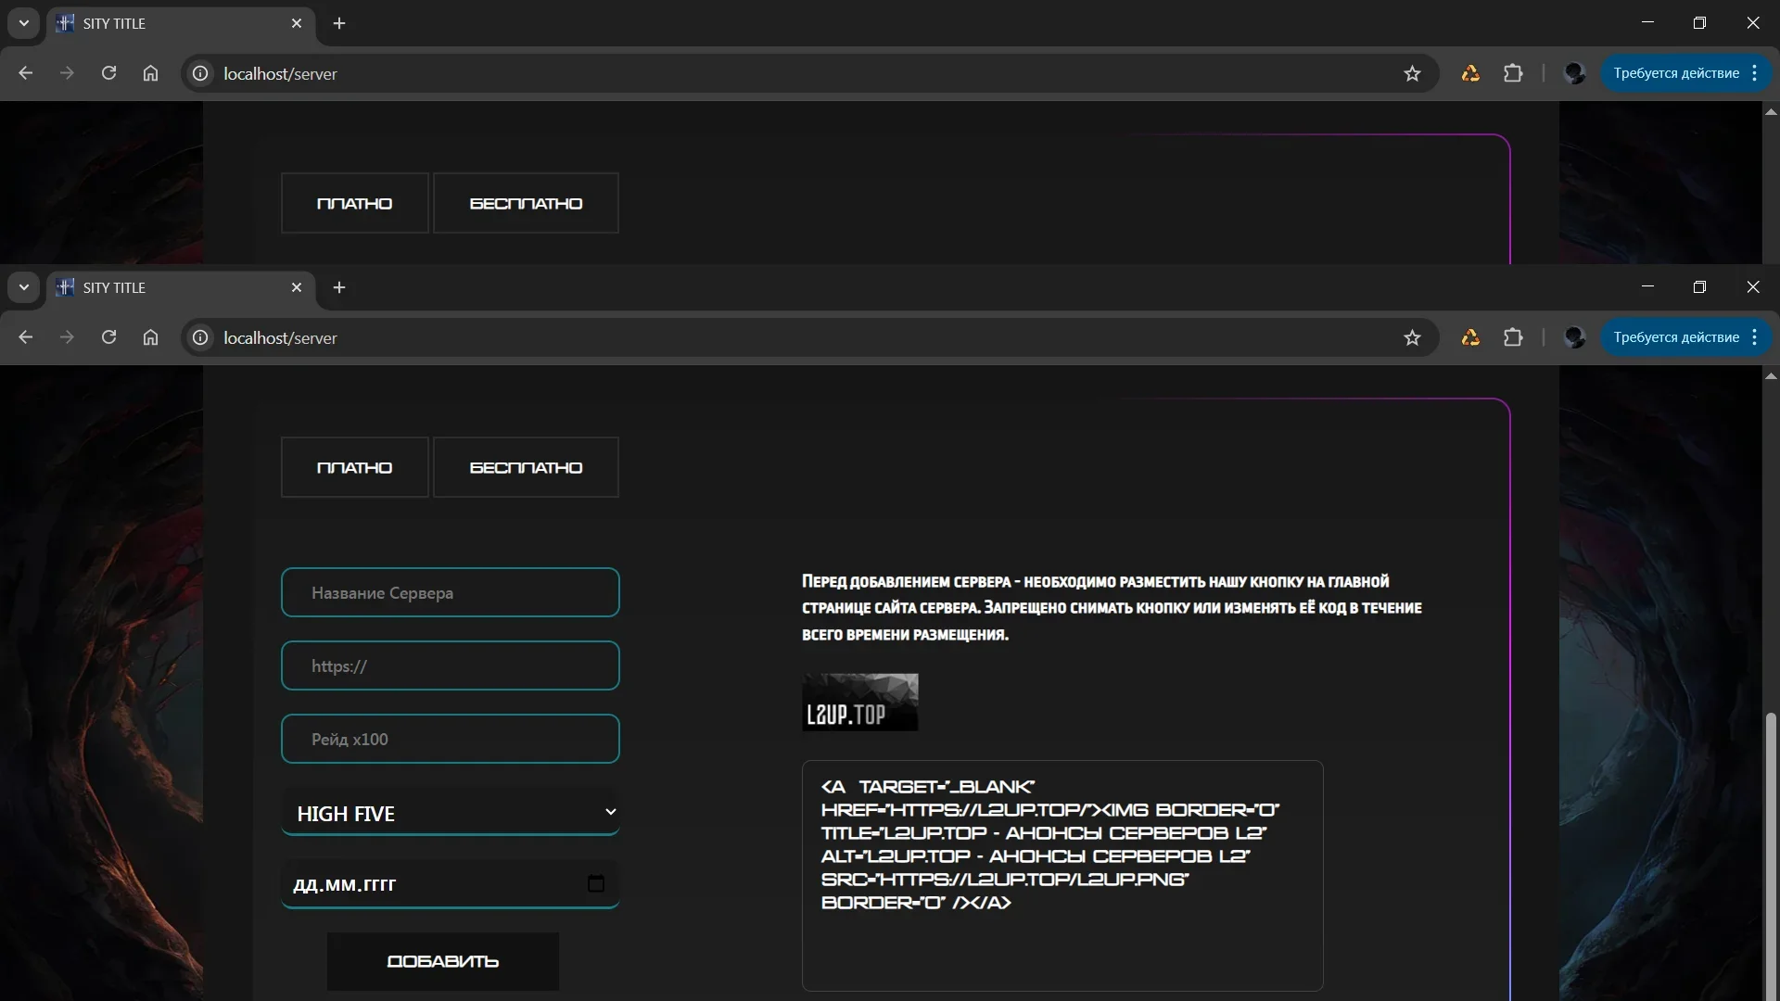Click inside the HTML button code text box
Screen dimensions: 1780x1001
pos(1062,876)
